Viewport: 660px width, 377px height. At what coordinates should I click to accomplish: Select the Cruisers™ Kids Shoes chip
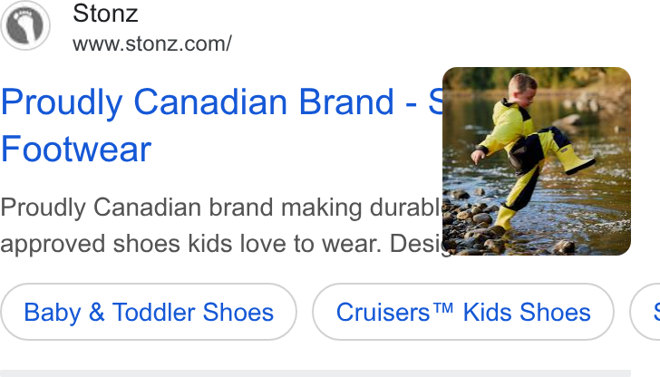[463, 312]
